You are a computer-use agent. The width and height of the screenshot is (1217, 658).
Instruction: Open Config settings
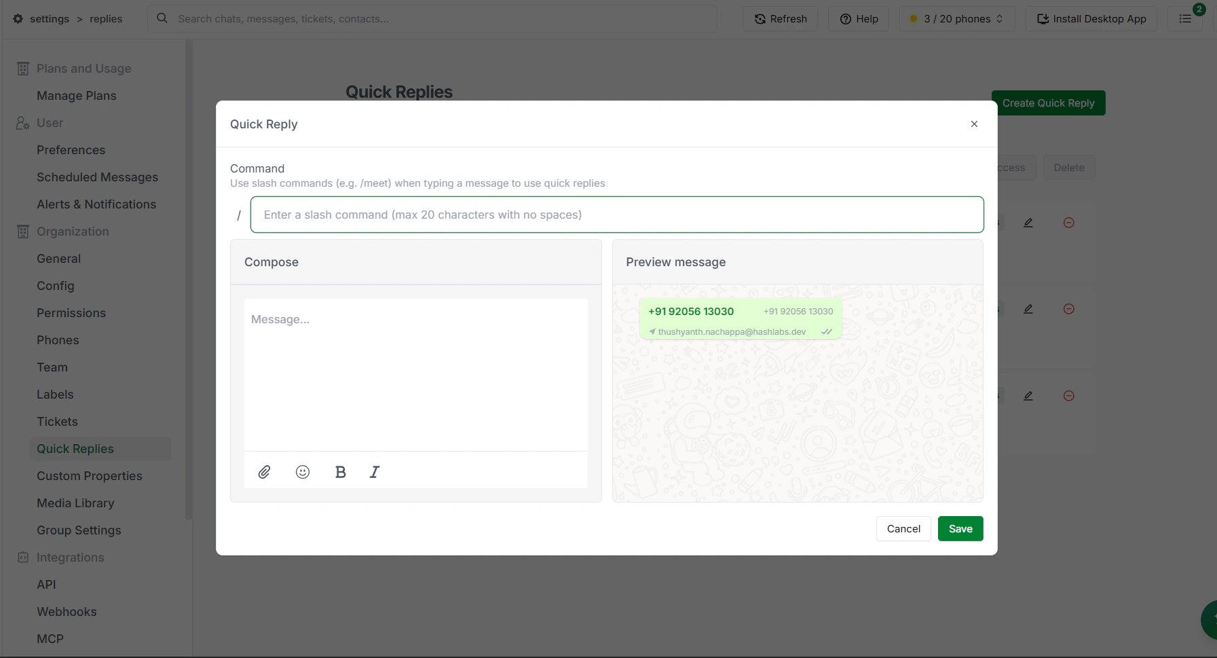coord(56,286)
